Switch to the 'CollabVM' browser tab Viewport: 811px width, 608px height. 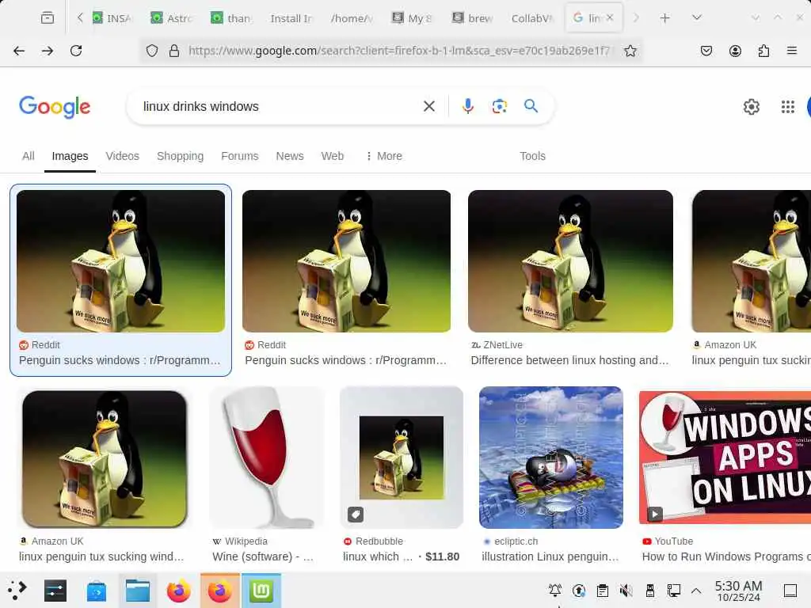pos(532,18)
